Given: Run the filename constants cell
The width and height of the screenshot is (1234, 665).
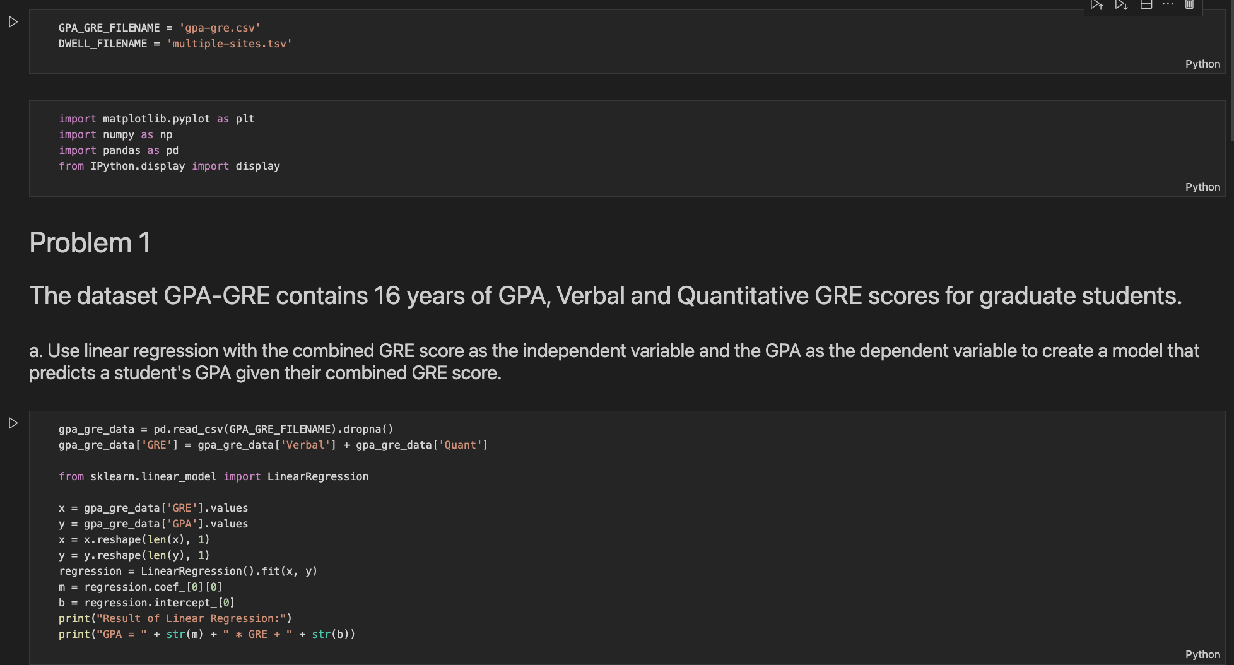Looking at the screenshot, I should [x=13, y=23].
